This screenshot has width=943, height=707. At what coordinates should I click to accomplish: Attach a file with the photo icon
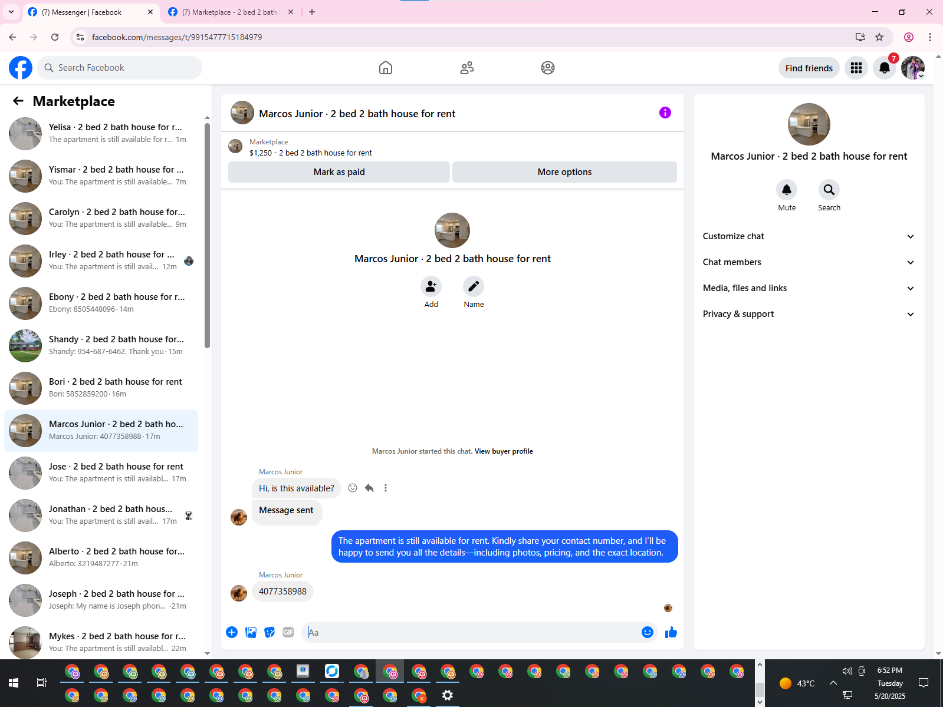point(251,632)
